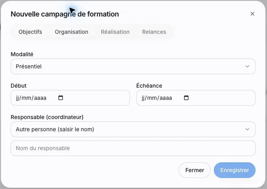267x189 pixels.
Task: Close the Nouvelle campagne de formation dialog
Action: point(252,14)
